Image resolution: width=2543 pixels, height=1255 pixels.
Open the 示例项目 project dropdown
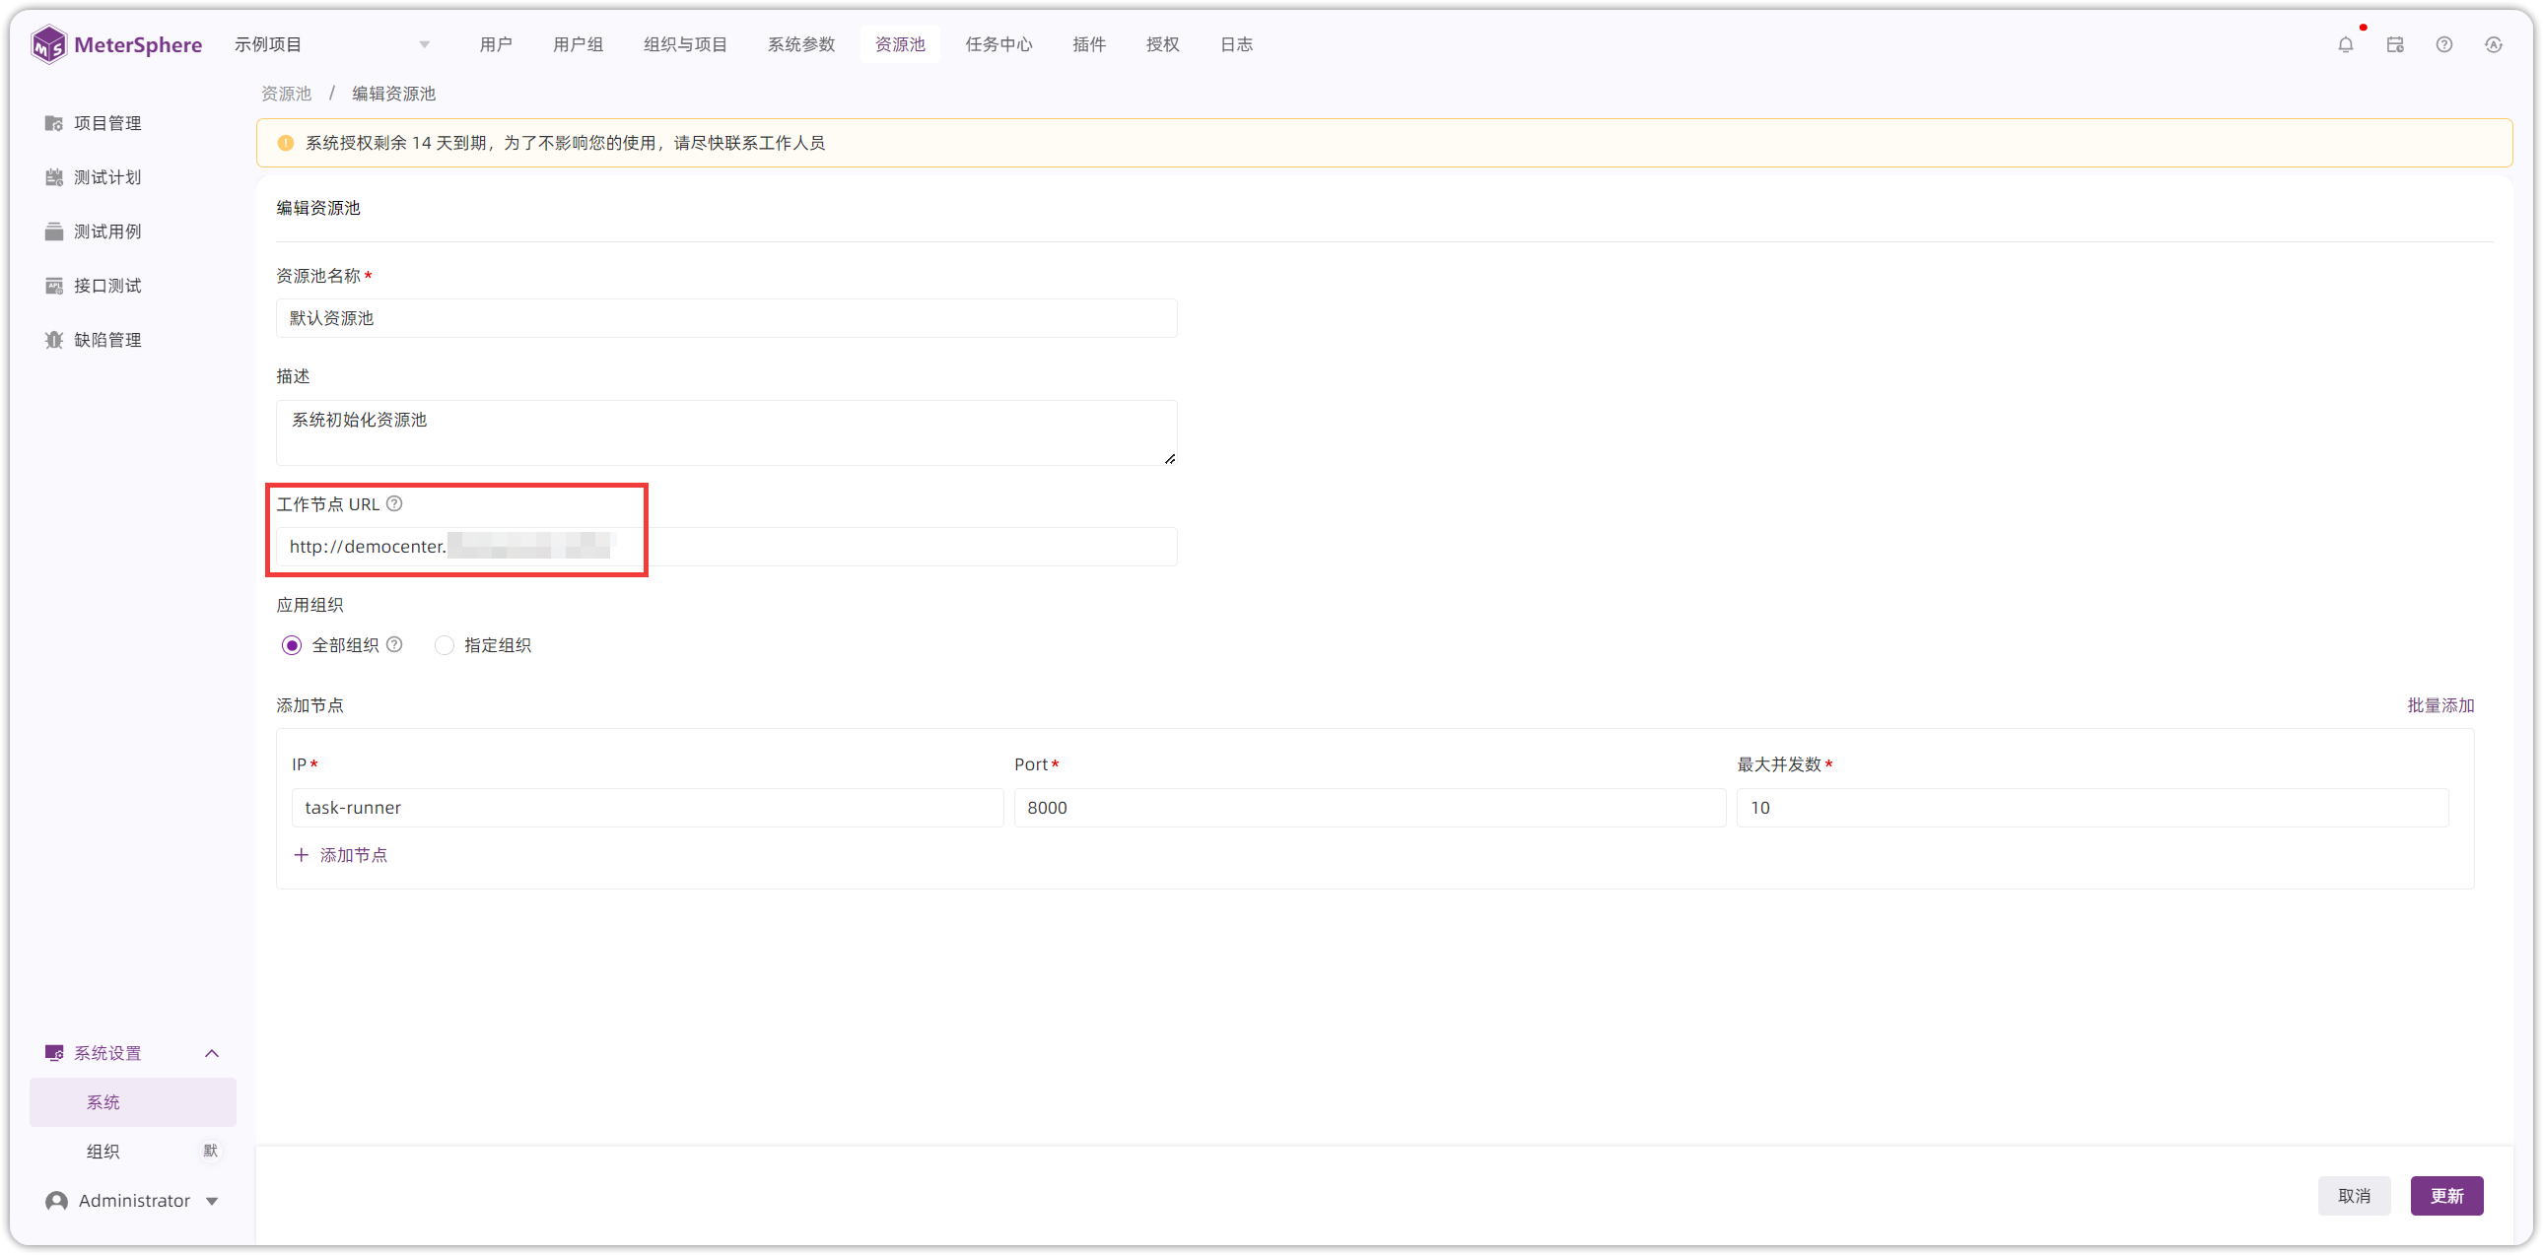[332, 44]
